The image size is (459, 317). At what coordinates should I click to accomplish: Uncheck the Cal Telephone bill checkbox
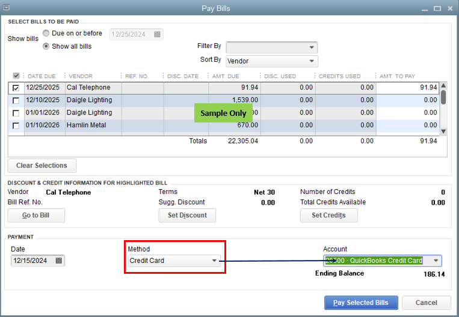pos(16,88)
